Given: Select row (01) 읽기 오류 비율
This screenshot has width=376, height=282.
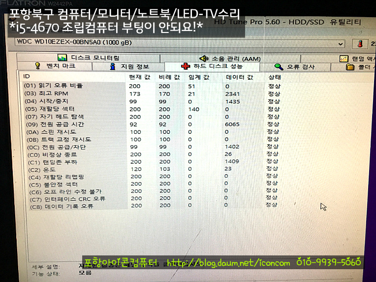Looking at the screenshot, I should 152,86.
